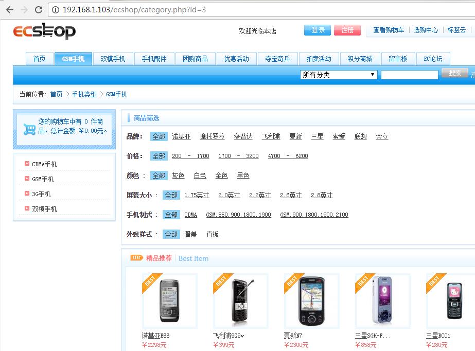Image resolution: width=475 pixels, height=351 pixels.
Task: Open the 优惠活动 navigation tab
Action: coord(236,59)
